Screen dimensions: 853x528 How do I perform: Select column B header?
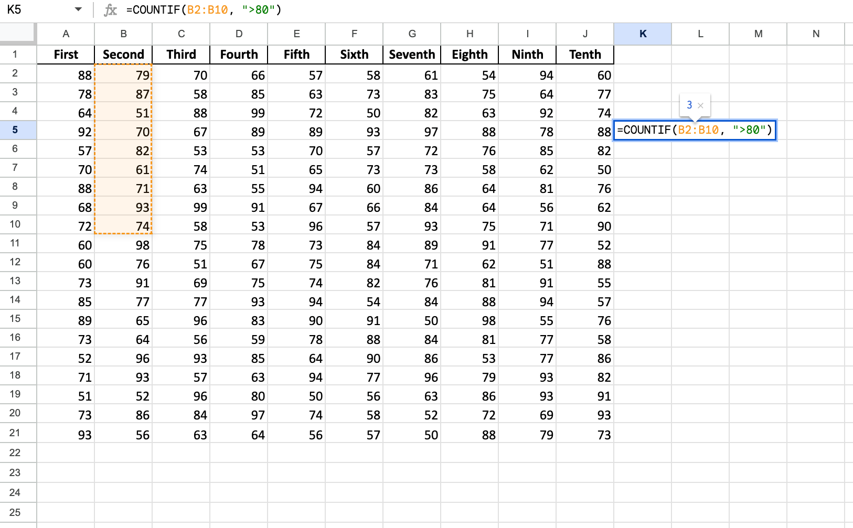pos(123,34)
